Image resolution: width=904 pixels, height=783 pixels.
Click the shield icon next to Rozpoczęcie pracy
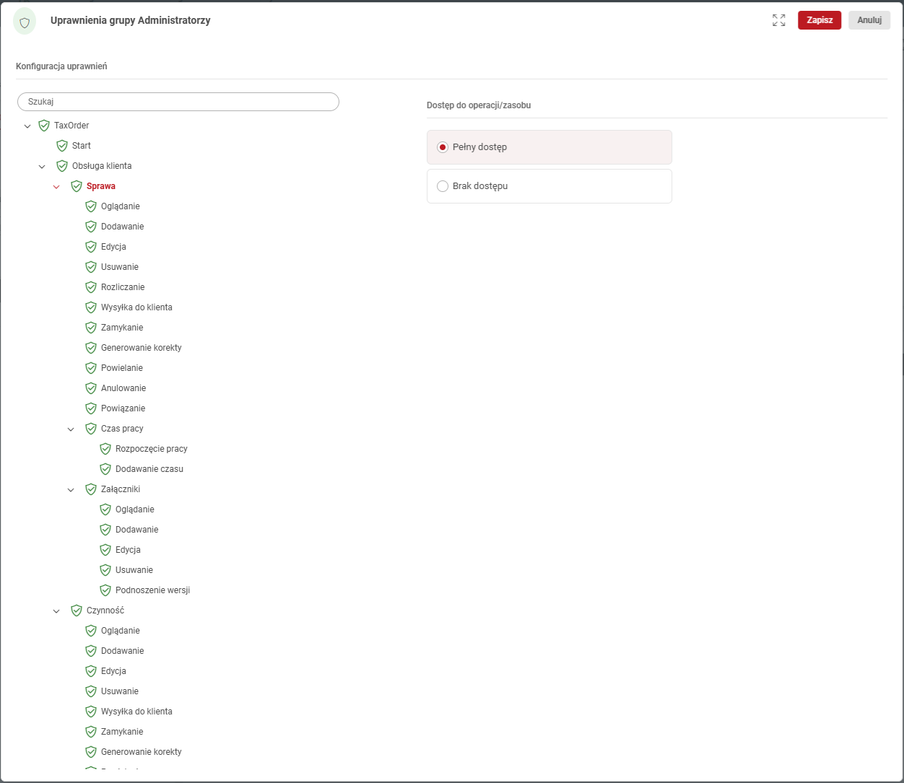click(105, 449)
